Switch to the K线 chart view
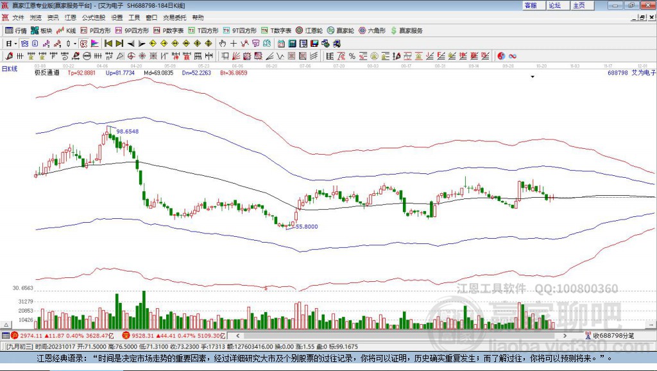Viewport: 657px width, 371px height. tap(67, 31)
